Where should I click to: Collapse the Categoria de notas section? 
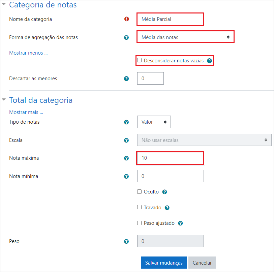tap(4, 5)
